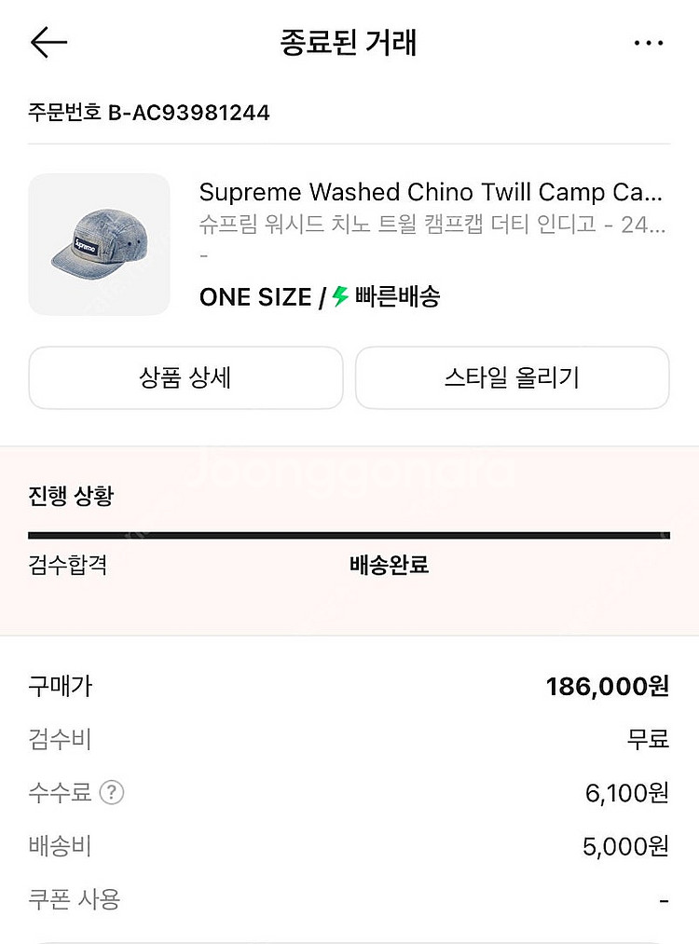Select the 배송완료 status label
The image size is (699, 944).
(389, 565)
